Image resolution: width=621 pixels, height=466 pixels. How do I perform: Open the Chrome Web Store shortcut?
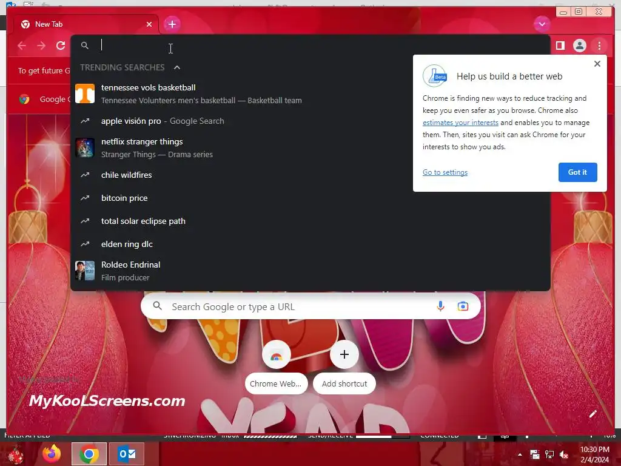pyautogui.click(x=276, y=354)
